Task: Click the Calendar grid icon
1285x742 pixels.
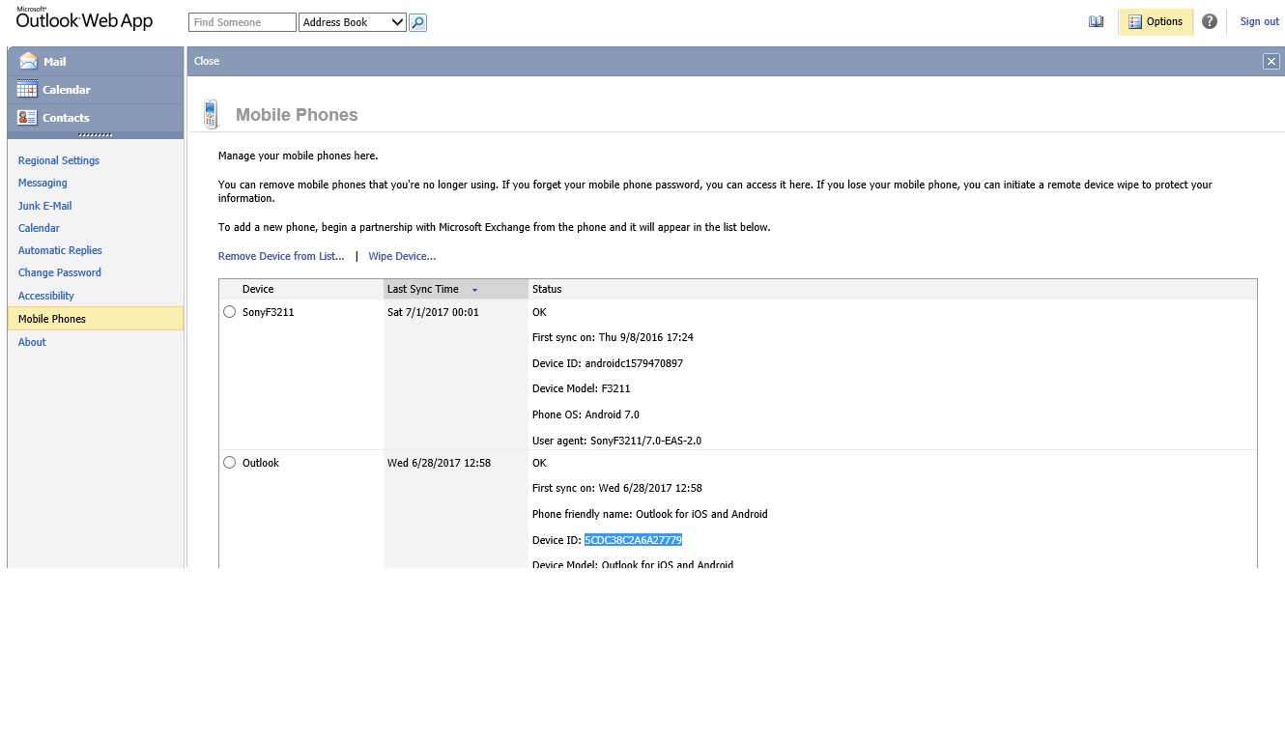Action: click(x=27, y=90)
